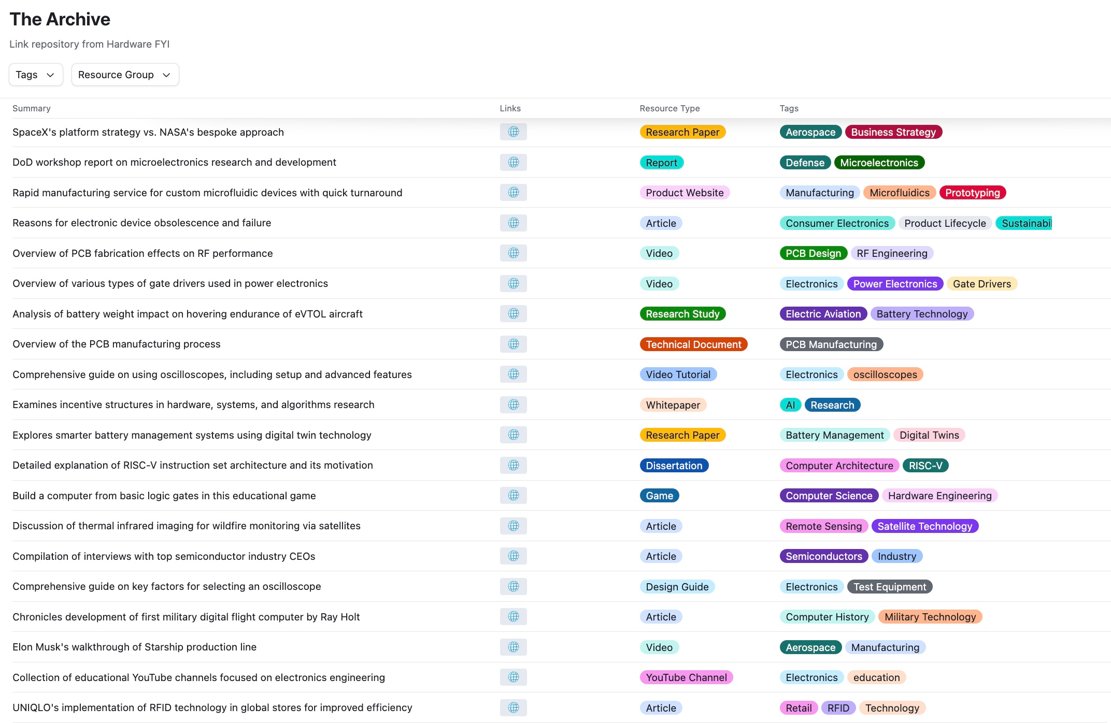Click the Resource Type column header
1111x723 pixels.
click(x=670, y=108)
